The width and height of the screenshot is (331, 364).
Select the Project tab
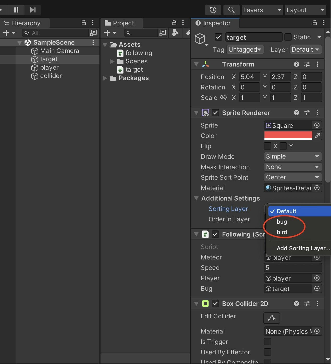[x=122, y=23]
